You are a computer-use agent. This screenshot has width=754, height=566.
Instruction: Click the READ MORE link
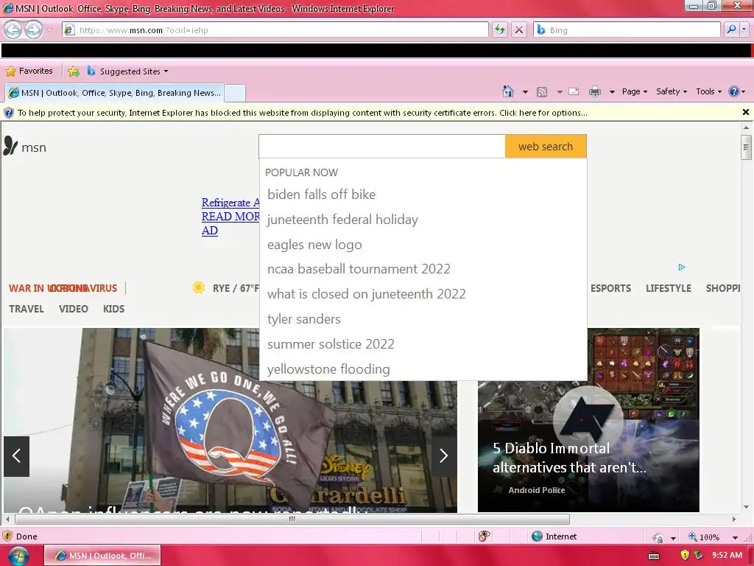[230, 217]
